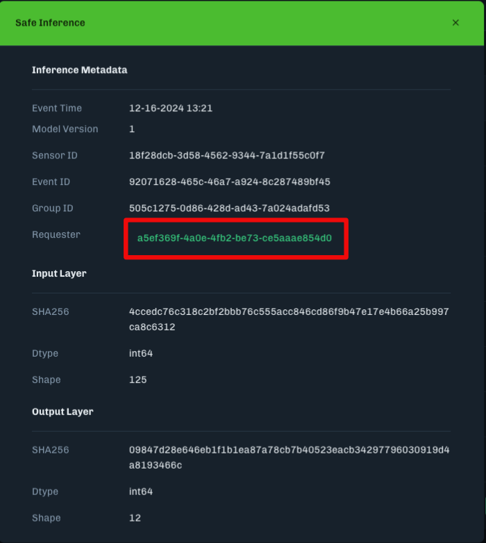Viewport: 486px width, 543px height.
Task: Click the Event ID field label
Action: tap(51, 182)
